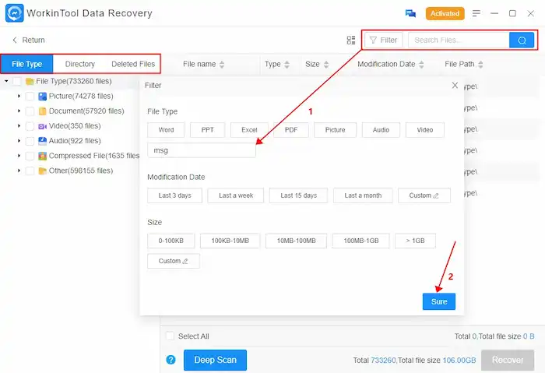Image resolution: width=545 pixels, height=373 pixels.
Task: Sort by Type column arrows
Action: click(287, 65)
